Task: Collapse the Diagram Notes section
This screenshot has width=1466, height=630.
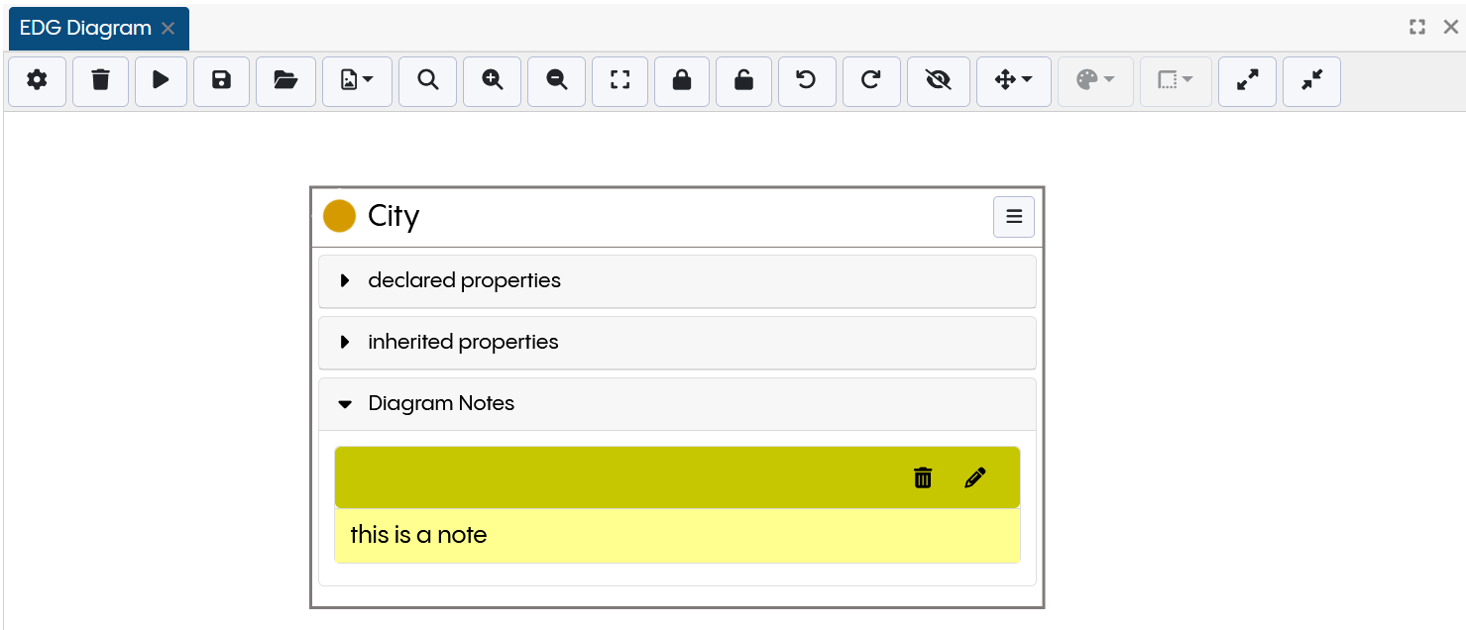Action: coord(346,403)
